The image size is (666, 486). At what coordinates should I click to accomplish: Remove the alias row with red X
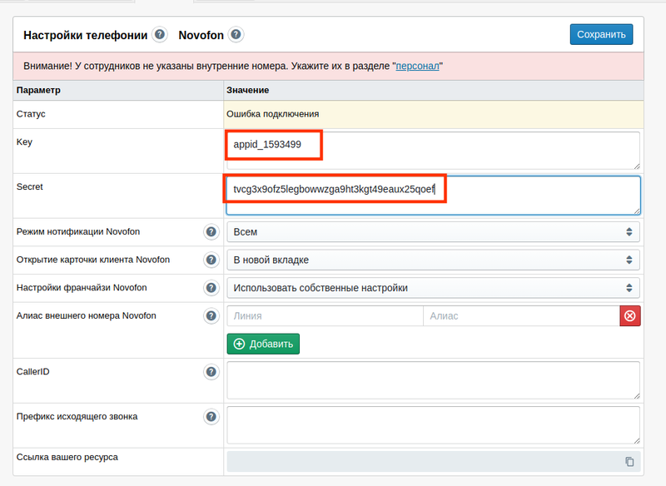(630, 315)
